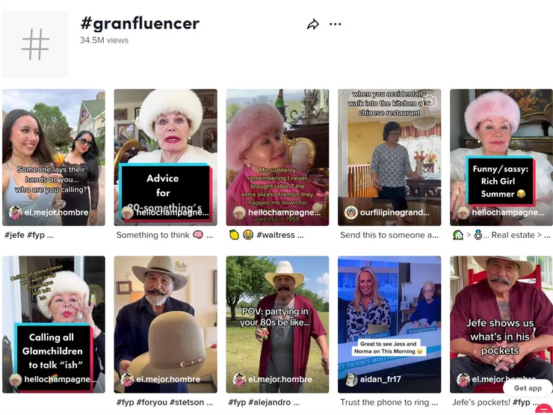Viewport: 553px width, 415px height.
Task: Play 'Jefe shows us what's in his pockets' video
Action: click(x=501, y=325)
